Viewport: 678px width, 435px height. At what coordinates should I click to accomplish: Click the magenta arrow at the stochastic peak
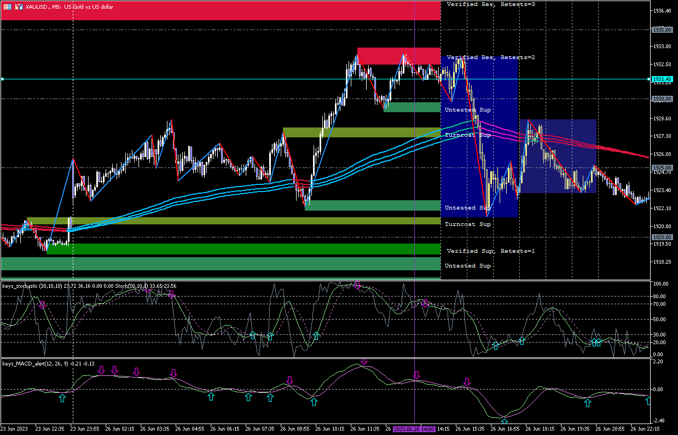[357, 285]
